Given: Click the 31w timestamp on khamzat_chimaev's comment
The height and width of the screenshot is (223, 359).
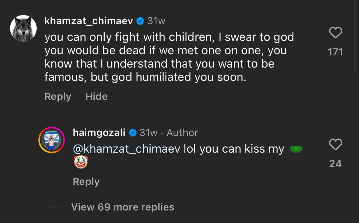Looking at the screenshot, I should point(156,21).
